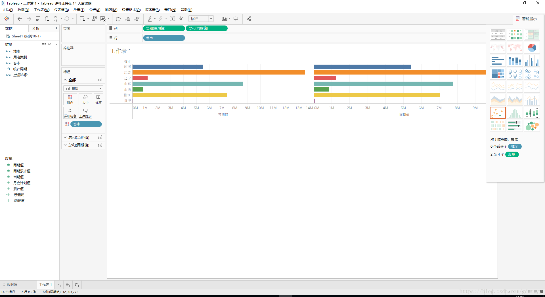Click the 用电类别 dimension field

coord(20,57)
